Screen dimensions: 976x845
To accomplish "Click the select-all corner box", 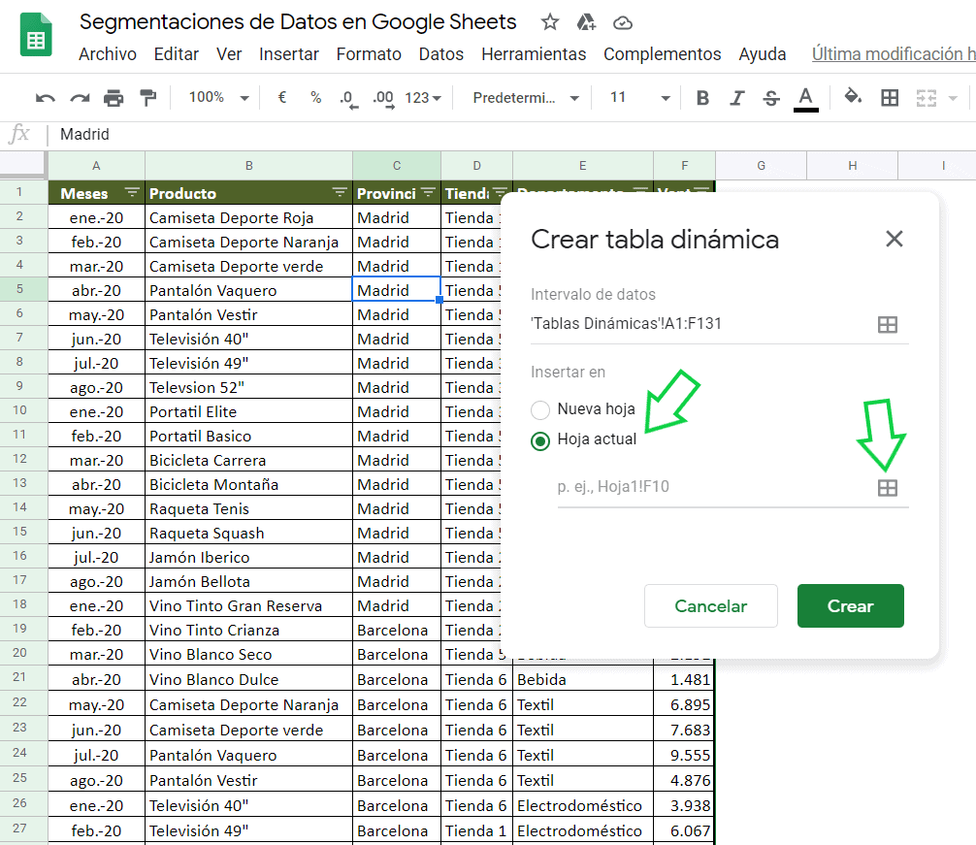I will (22, 166).
